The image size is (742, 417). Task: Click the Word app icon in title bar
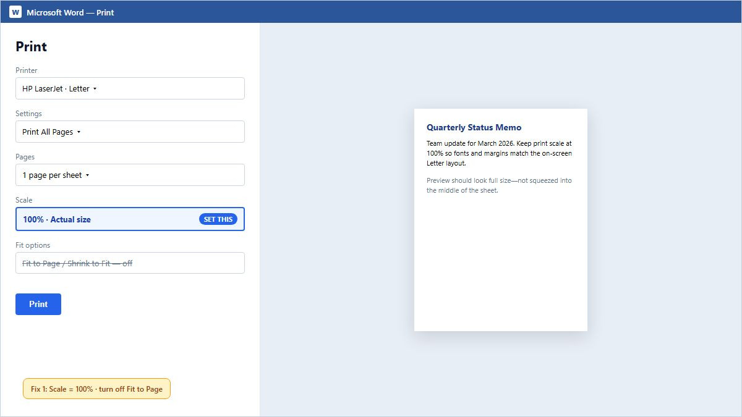pyautogui.click(x=15, y=12)
